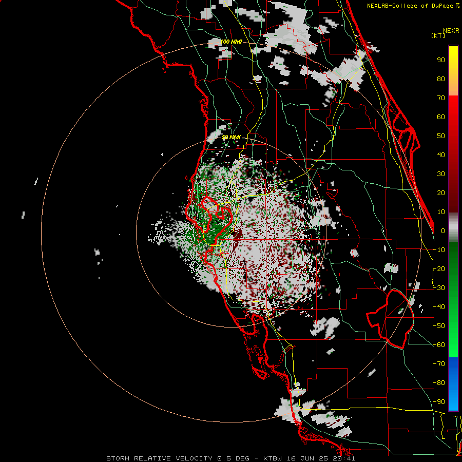Select the positive 50 scale label
This screenshot has height=462, width=462.
[441, 136]
